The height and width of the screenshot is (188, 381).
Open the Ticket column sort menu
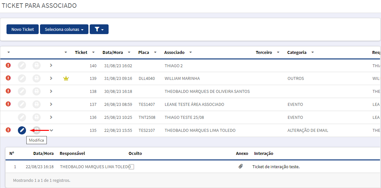click(93, 52)
